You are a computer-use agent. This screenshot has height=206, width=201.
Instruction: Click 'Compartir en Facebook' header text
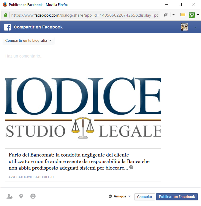[38, 27]
